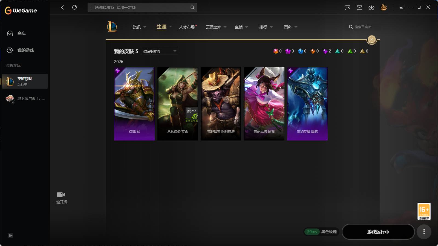Open the 百科 tab

pos(288,27)
